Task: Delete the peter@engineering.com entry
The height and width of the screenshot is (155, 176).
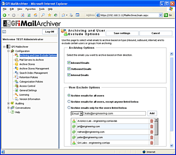Action: pyautogui.click(x=152, y=137)
